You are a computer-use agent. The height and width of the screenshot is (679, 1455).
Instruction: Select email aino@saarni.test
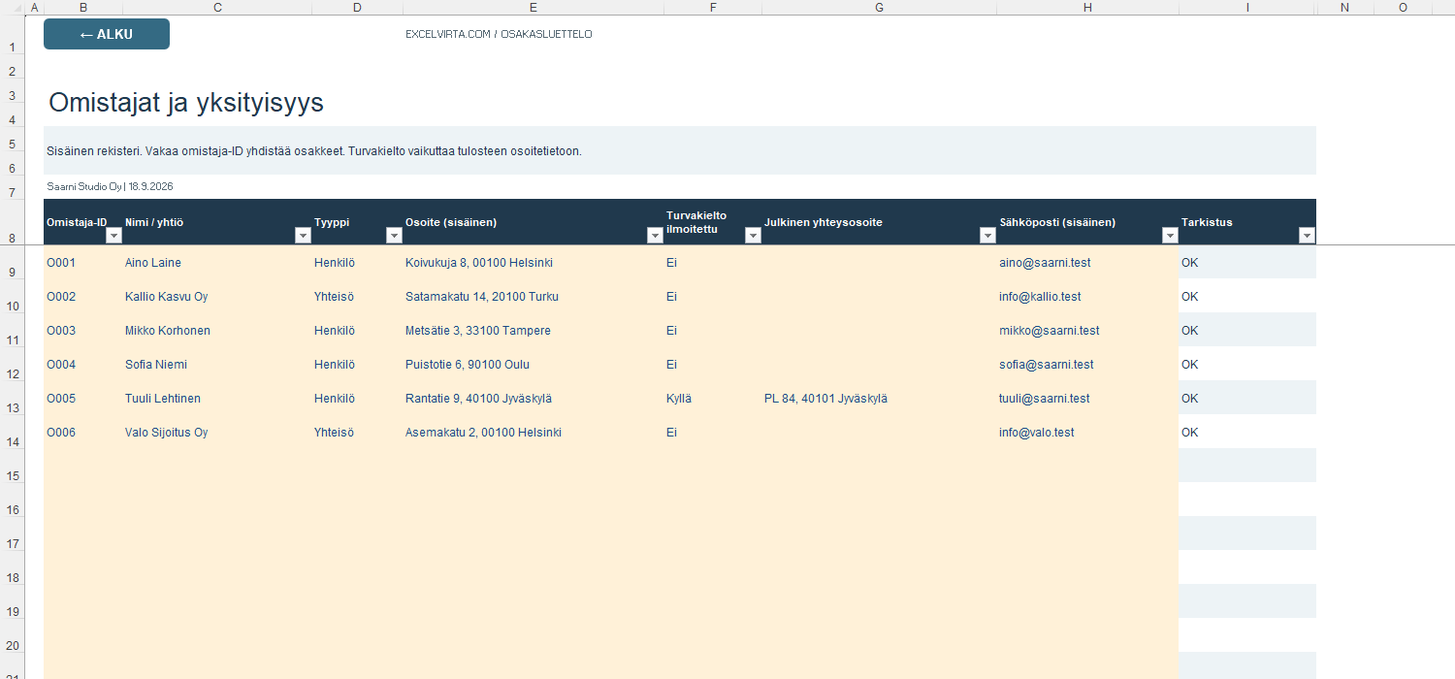[x=1088, y=263]
